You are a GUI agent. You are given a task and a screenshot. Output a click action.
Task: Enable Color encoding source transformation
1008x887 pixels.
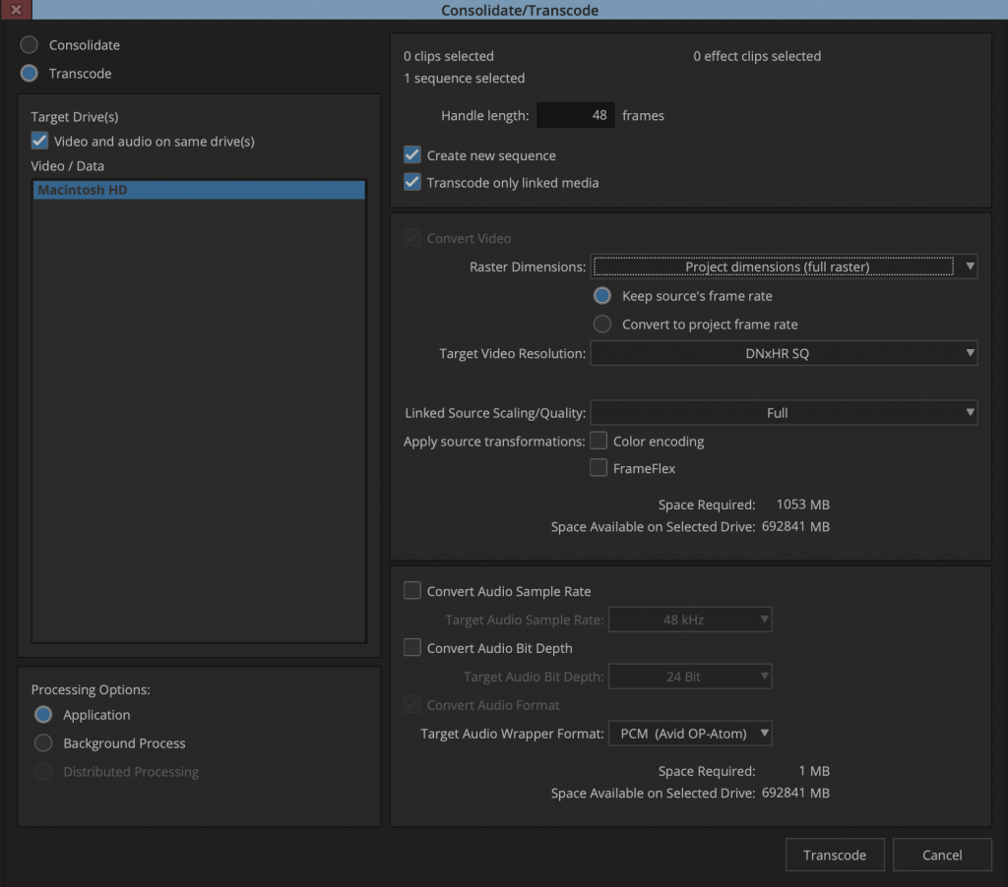click(x=598, y=441)
